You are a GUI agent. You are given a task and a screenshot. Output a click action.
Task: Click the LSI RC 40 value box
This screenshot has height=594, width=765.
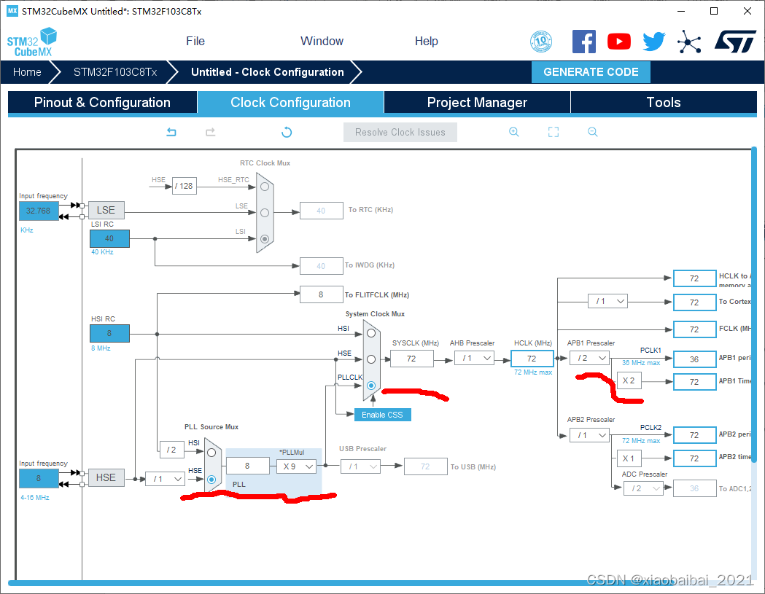point(110,238)
